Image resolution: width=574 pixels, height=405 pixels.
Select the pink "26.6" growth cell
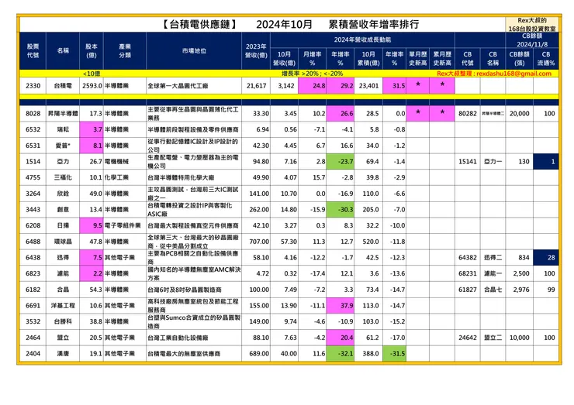[x=340, y=114]
